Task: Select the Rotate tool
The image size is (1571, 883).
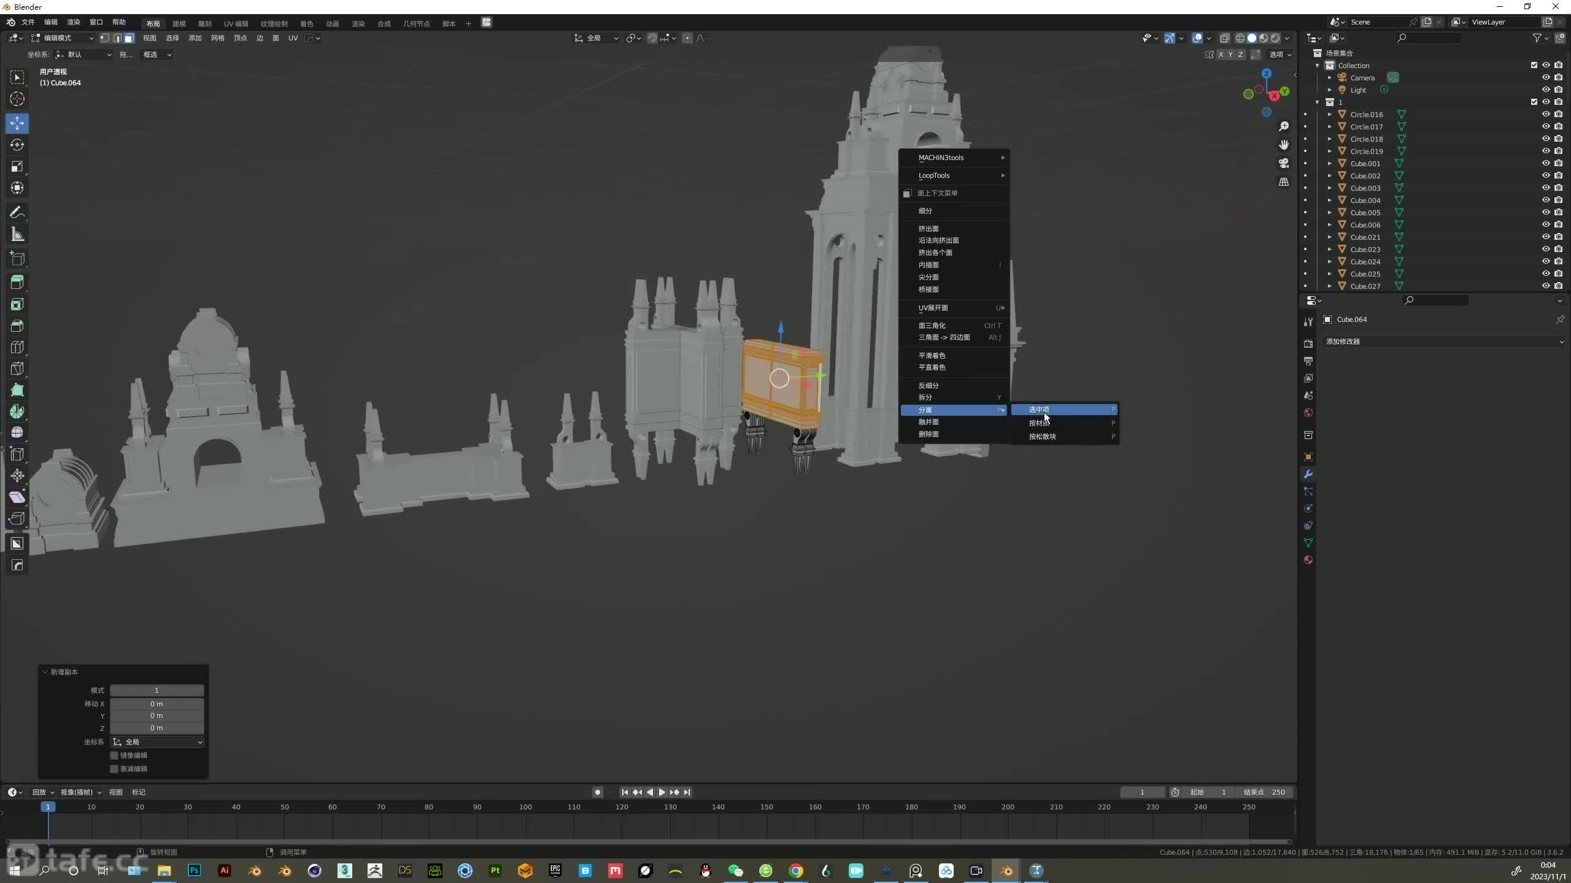Action: pyautogui.click(x=17, y=145)
